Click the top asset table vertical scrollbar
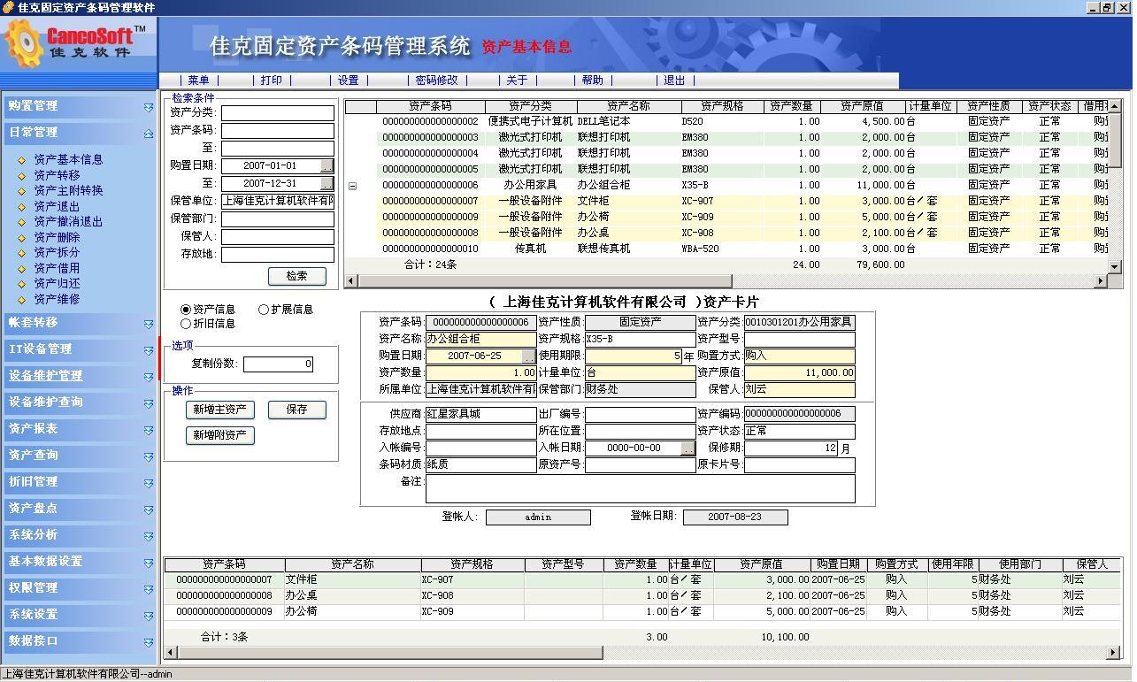 click(x=1115, y=187)
